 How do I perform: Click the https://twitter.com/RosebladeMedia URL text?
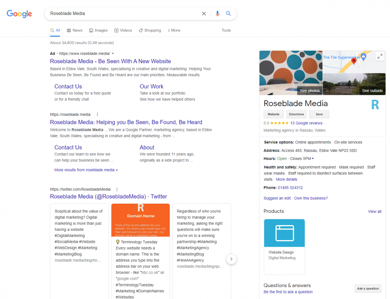80,189
